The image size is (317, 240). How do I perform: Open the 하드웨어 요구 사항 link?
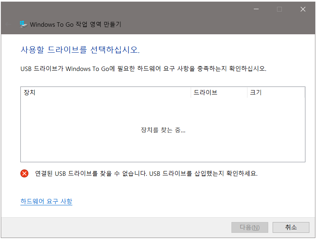[46, 201]
